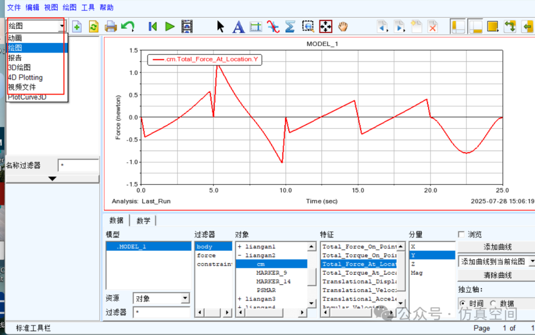This screenshot has height=335, width=535.
Task: Click the 对象 list scroll-down arrow
Action: tap(312, 303)
